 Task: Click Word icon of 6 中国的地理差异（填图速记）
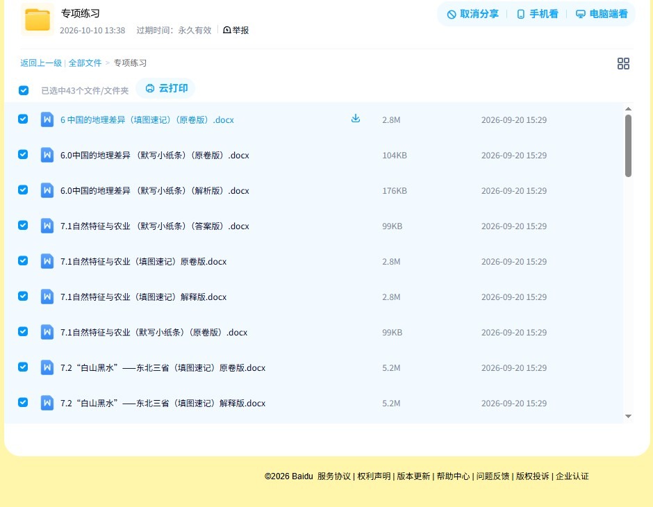coord(47,119)
